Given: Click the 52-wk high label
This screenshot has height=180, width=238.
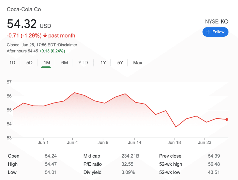Looking at the screenshot, I should tap(170, 164).
